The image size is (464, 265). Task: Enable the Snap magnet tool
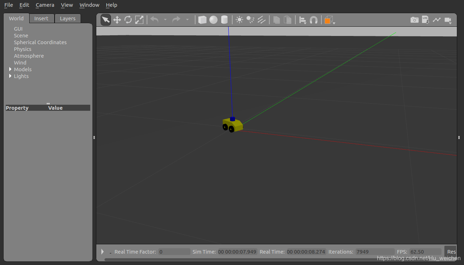coord(313,20)
